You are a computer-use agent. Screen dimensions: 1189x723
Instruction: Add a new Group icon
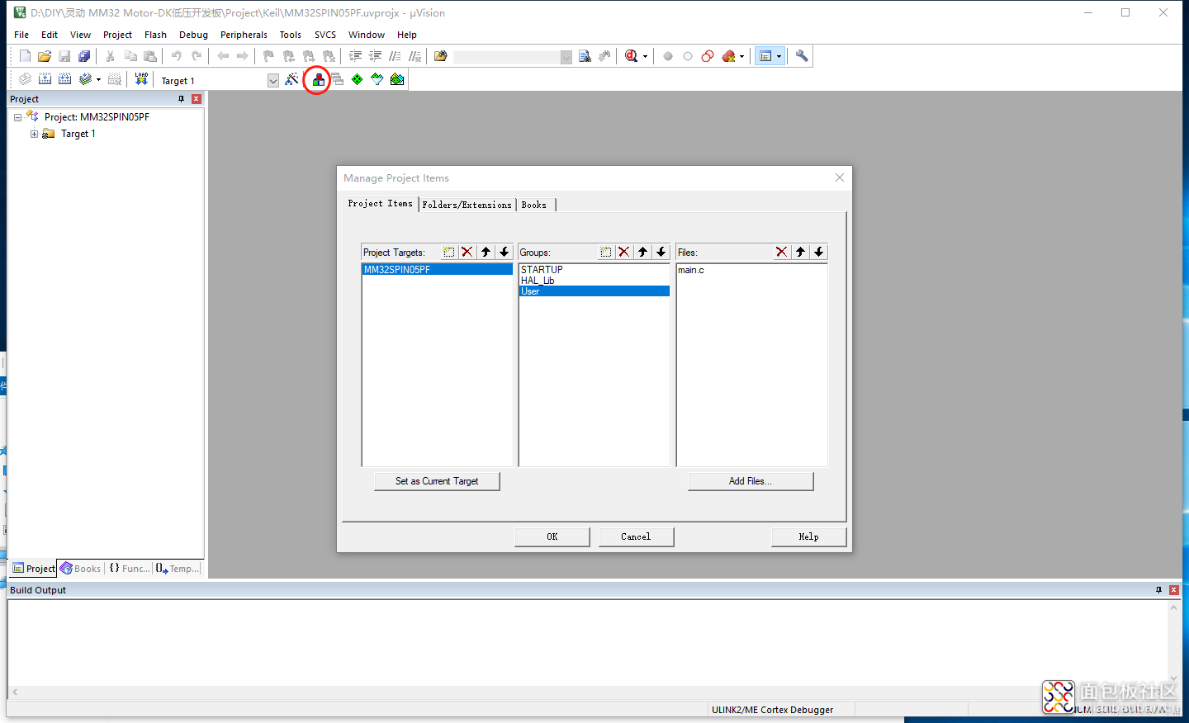pyautogui.click(x=605, y=252)
